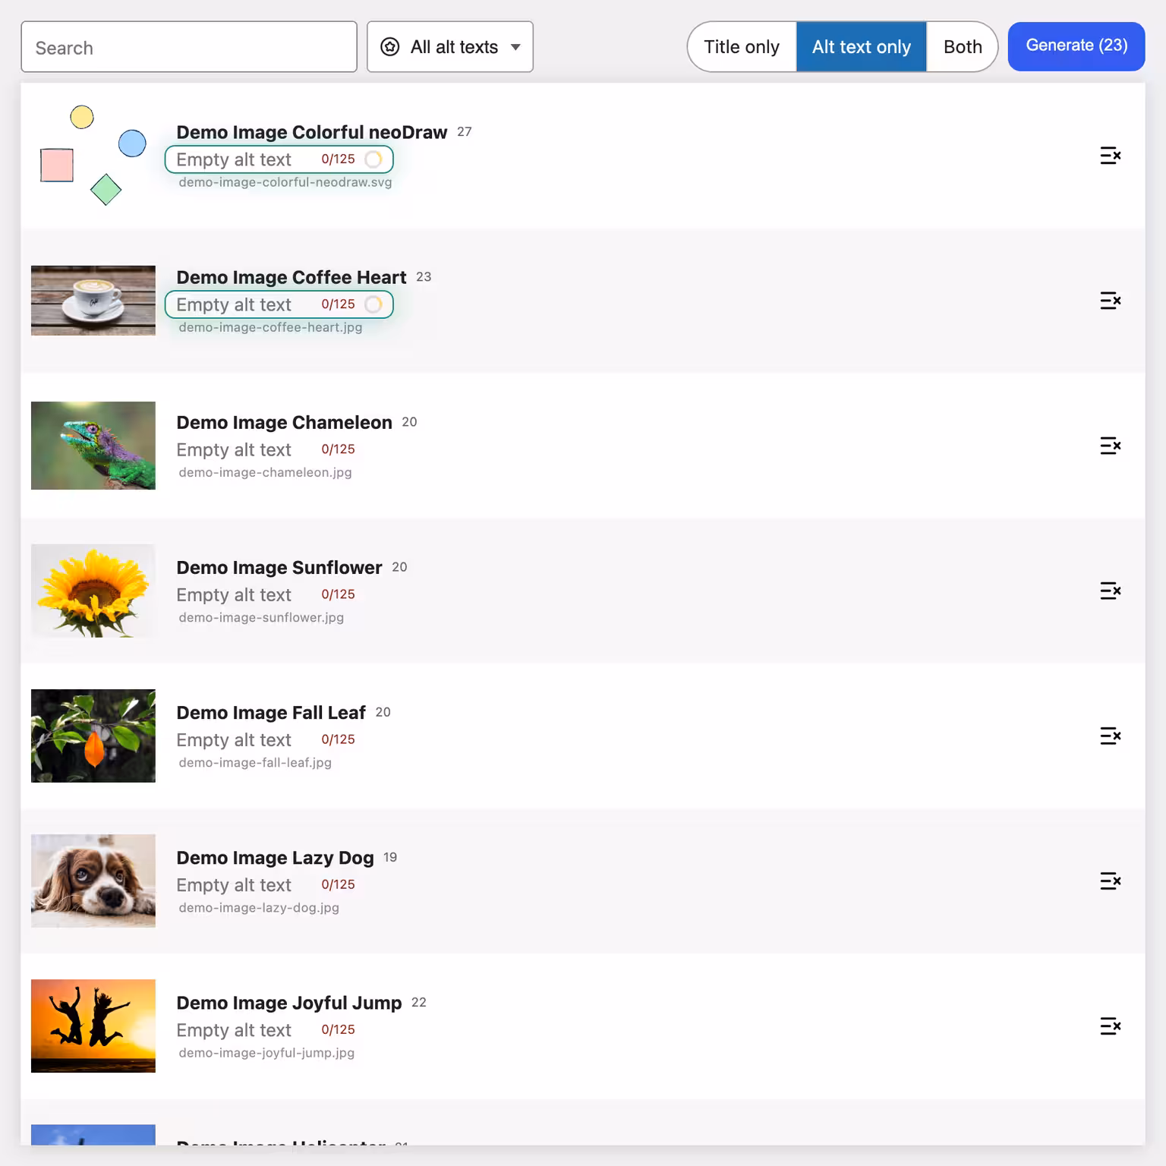Click title Demo Image Lazy Dog

point(275,858)
